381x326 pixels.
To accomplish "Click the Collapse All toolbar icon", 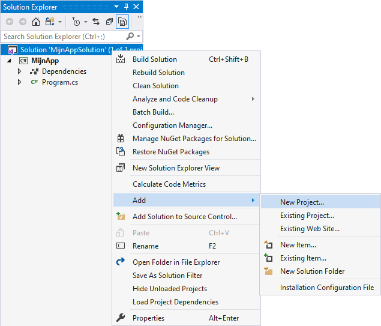I will [x=109, y=22].
